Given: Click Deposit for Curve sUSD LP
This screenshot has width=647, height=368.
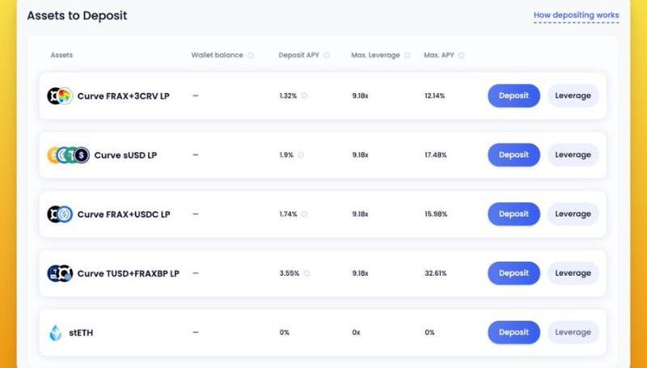Looking at the screenshot, I should tap(514, 154).
